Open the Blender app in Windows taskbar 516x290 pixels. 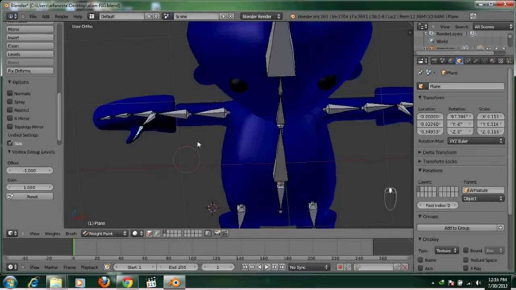pos(175,283)
